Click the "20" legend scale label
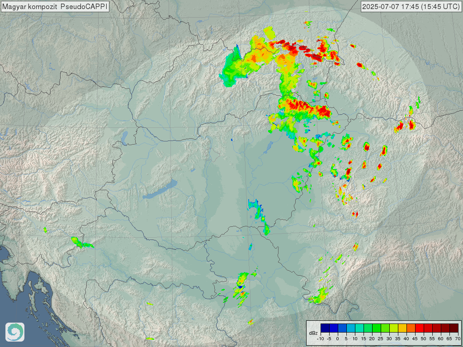 pyautogui.click(x=372, y=339)
